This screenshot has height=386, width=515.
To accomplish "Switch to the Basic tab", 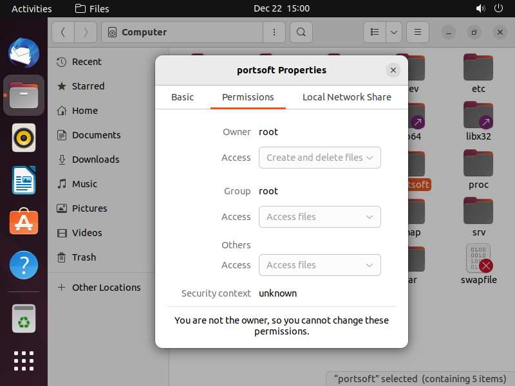I will [182, 97].
